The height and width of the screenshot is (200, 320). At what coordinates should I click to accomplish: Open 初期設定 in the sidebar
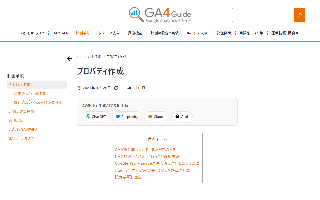16,120
